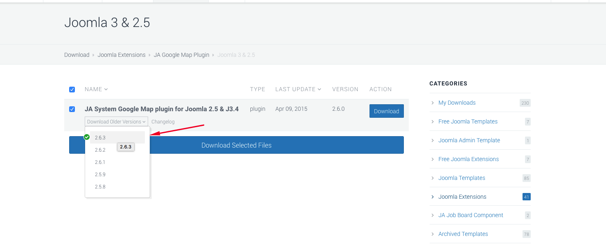Open the plugin Changelog

163,121
